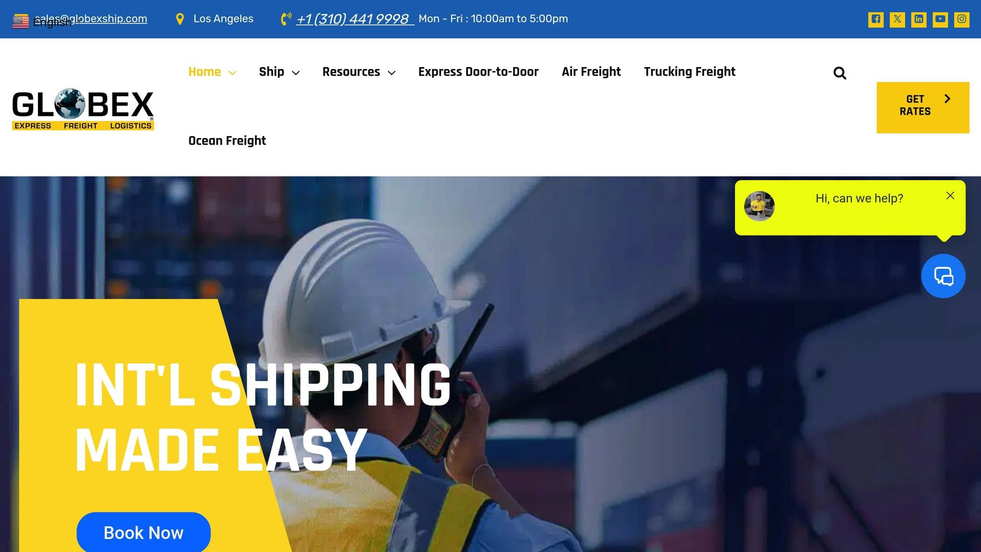Call the +1 (310) 441 9998 link

354,19
